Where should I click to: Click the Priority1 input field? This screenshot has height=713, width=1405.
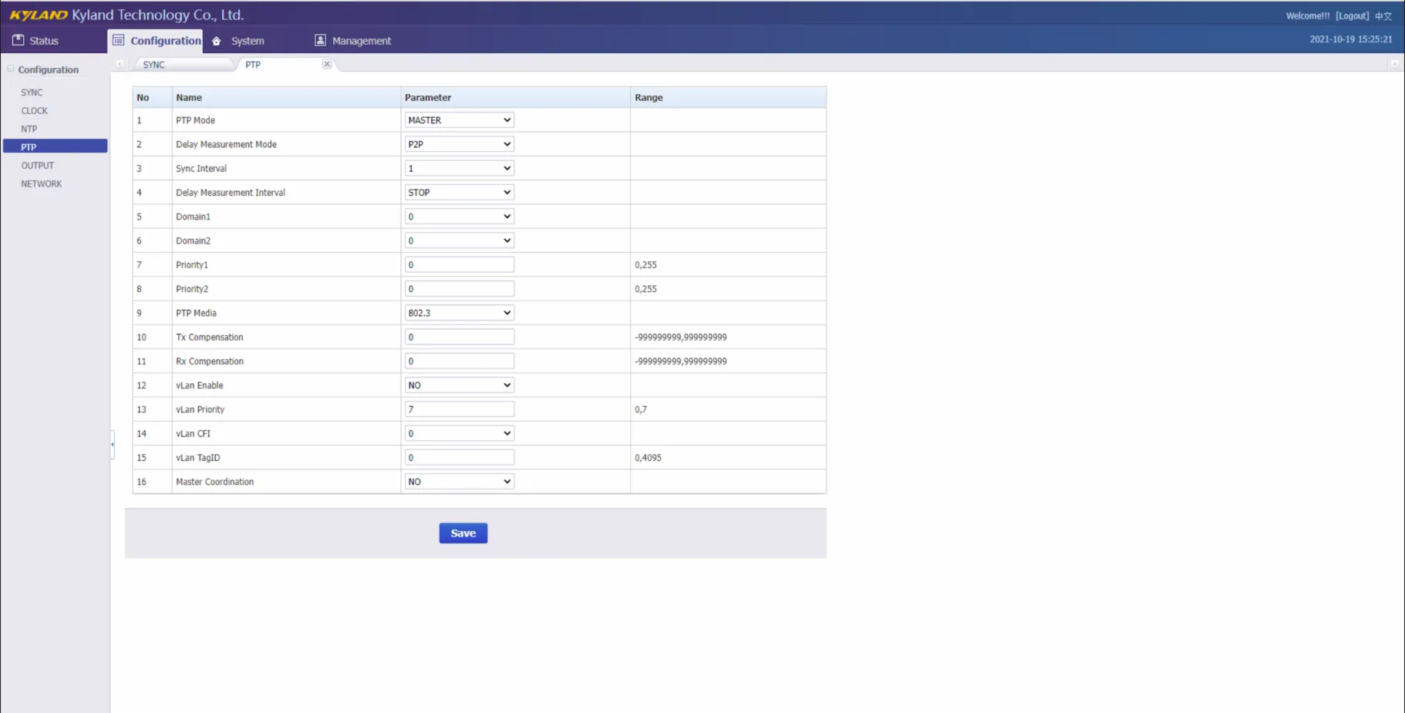tap(460, 264)
